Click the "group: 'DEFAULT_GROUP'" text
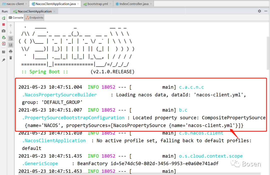Viewport: 270px width, 175px height. click(52, 102)
